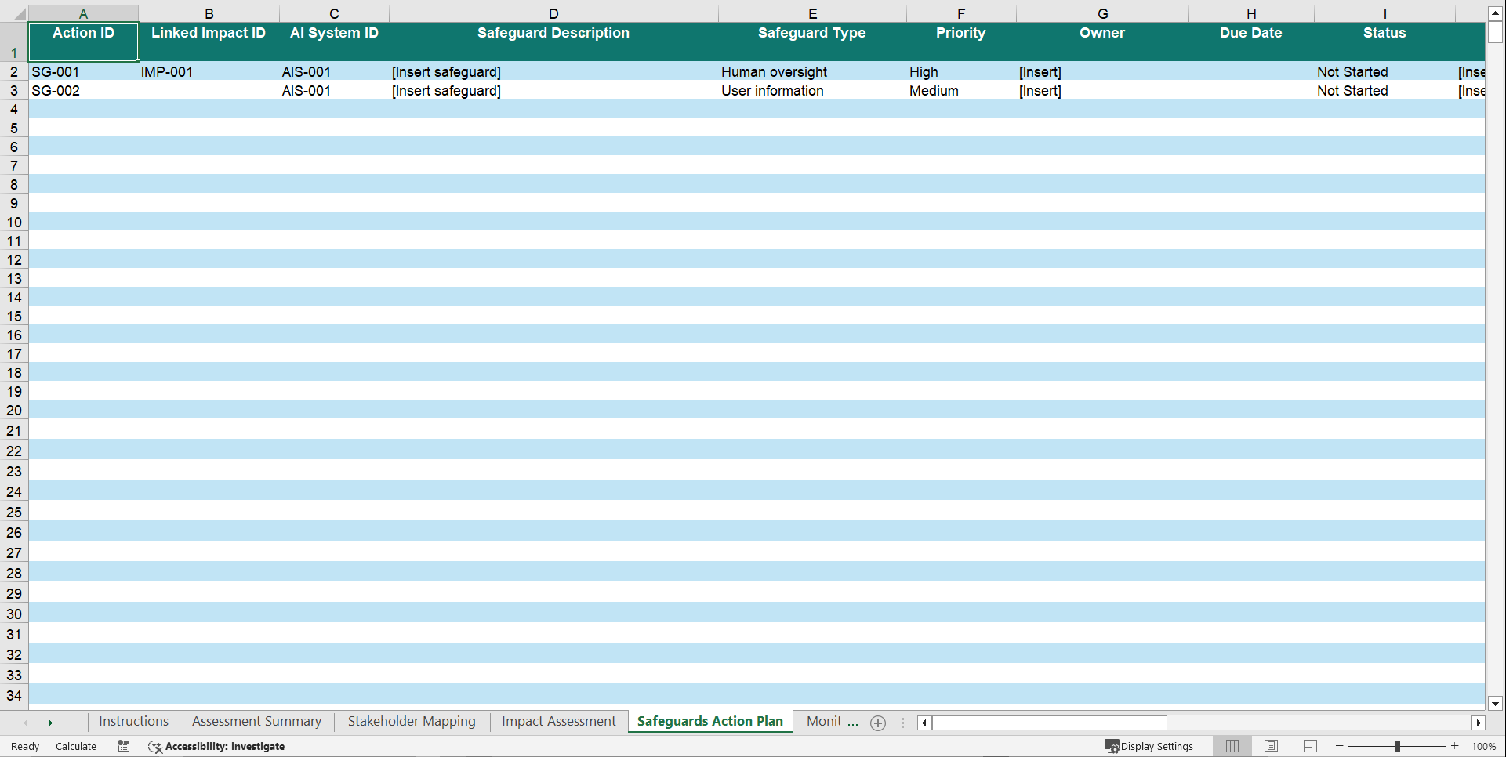This screenshot has width=1506, height=757.
Task: Click vertical scrollbar down arrow
Action: coord(1495,703)
